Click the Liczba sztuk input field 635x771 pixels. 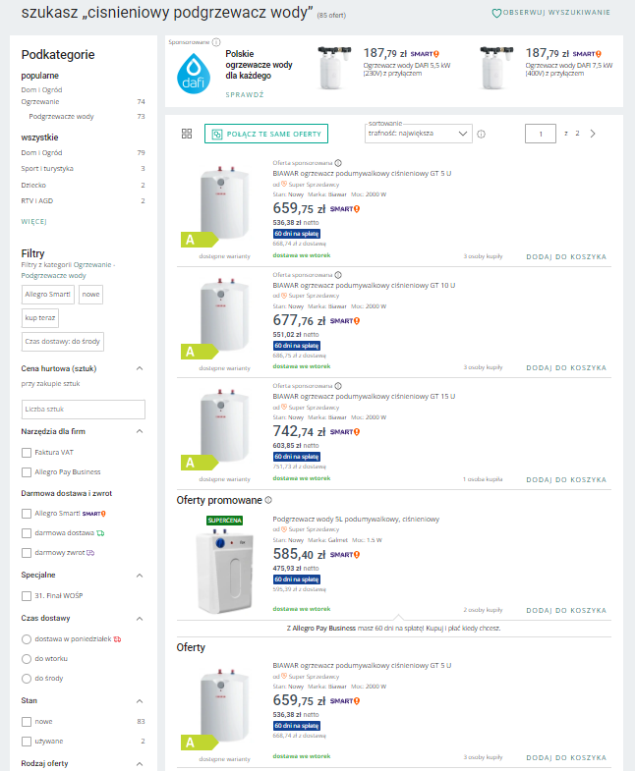click(x=83, y=409)
